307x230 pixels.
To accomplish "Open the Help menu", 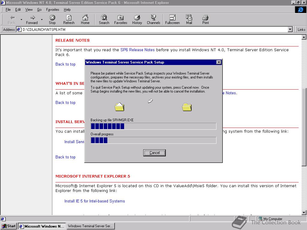I will click(x=67, y=10).
